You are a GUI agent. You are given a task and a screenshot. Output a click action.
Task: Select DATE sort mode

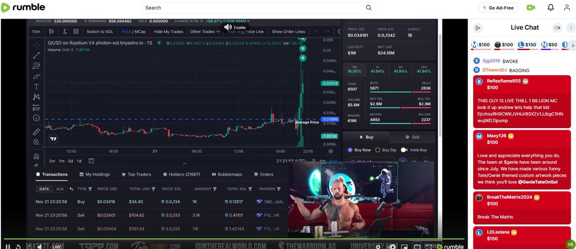[x=44, y=189]
